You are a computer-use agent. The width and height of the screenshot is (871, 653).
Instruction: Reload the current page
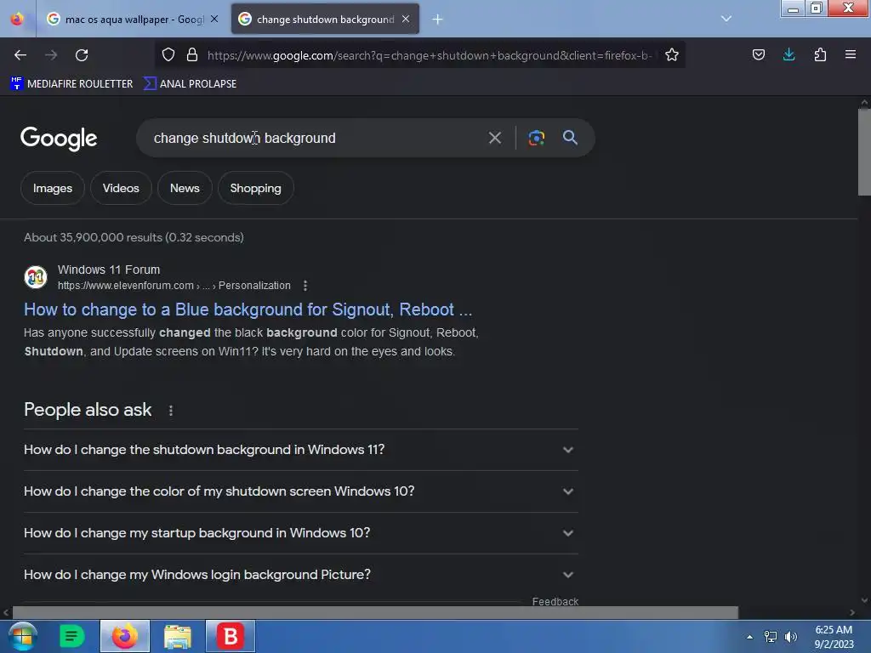(82, 55)
